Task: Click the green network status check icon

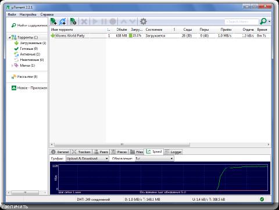Action: tap(262, 199)
